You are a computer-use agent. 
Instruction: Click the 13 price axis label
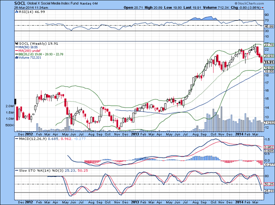pos(266,117)
